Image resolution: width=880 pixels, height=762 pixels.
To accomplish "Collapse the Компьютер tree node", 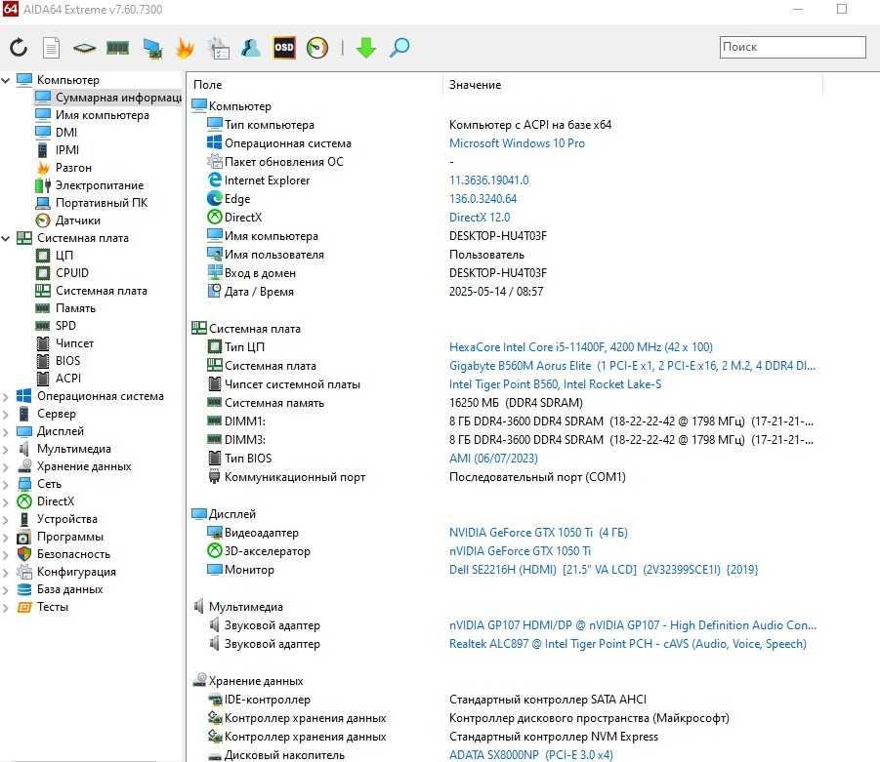I will click(6, 80).
